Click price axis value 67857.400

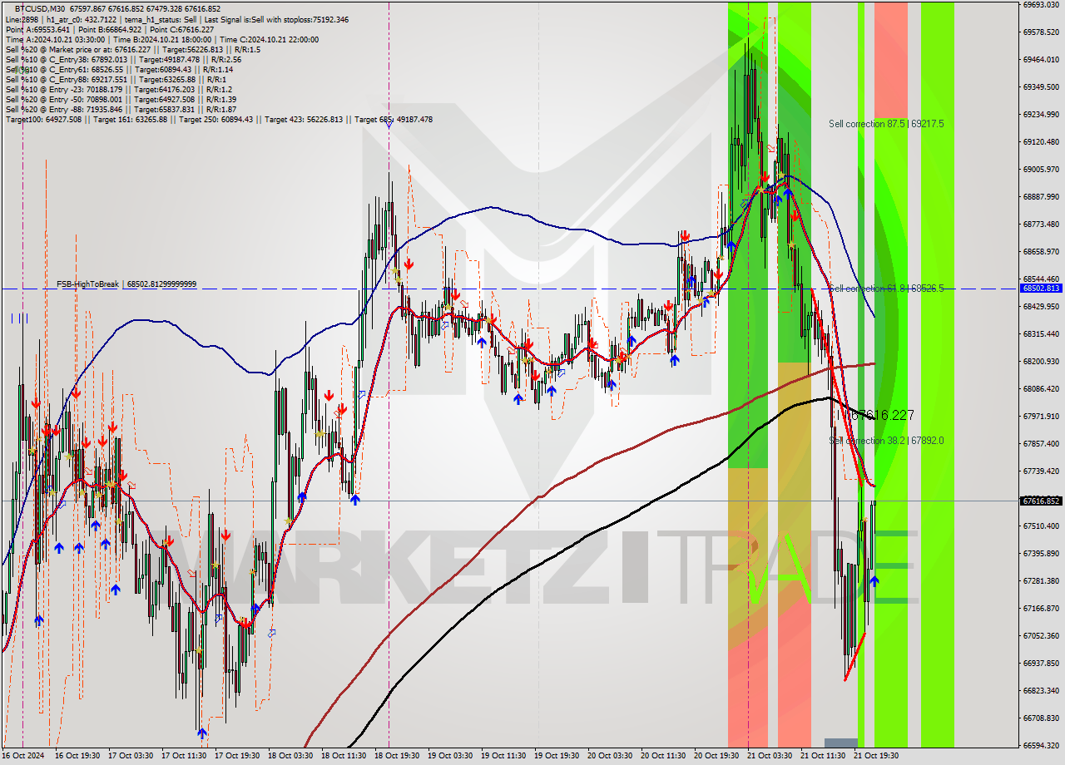point(1040,443)
